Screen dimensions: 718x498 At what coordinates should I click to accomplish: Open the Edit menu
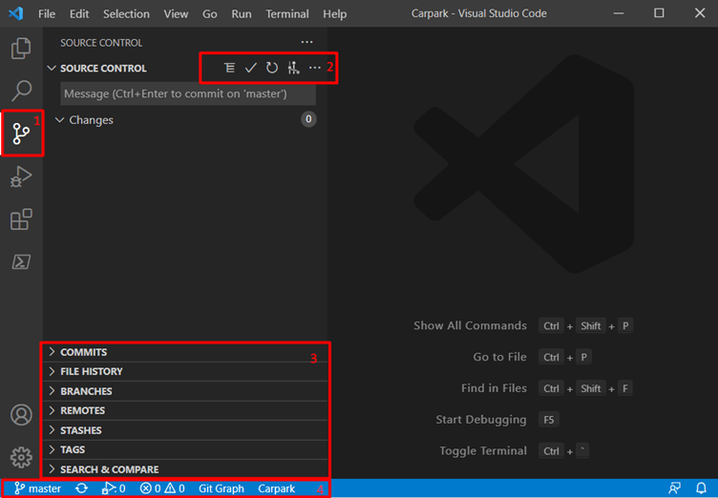pyautogui.click(x=79, y=13)
